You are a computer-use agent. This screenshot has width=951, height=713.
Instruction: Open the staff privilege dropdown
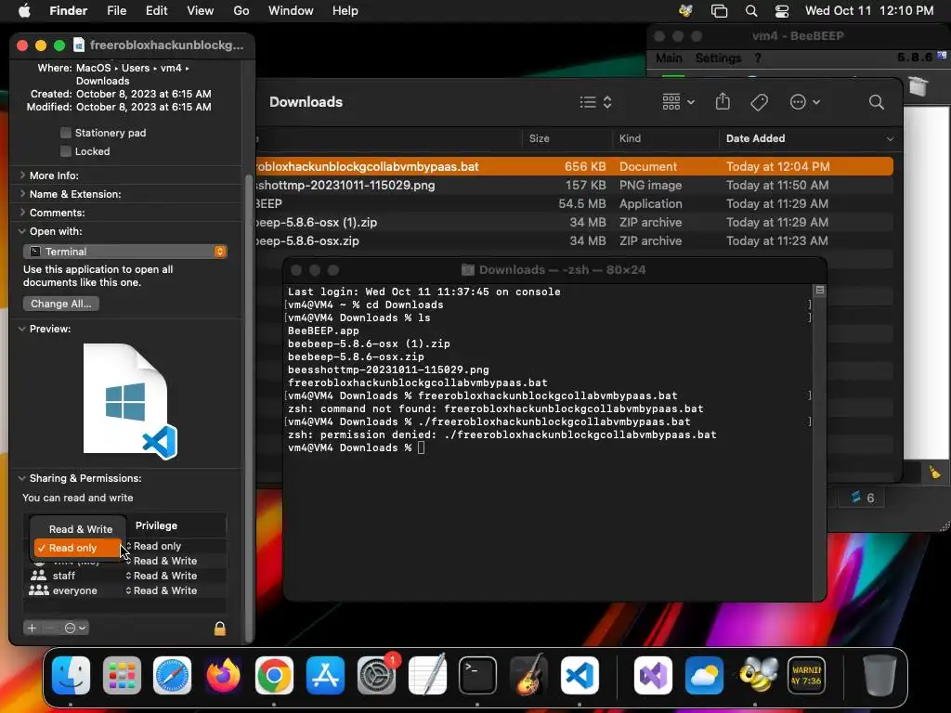pos(162,576)
